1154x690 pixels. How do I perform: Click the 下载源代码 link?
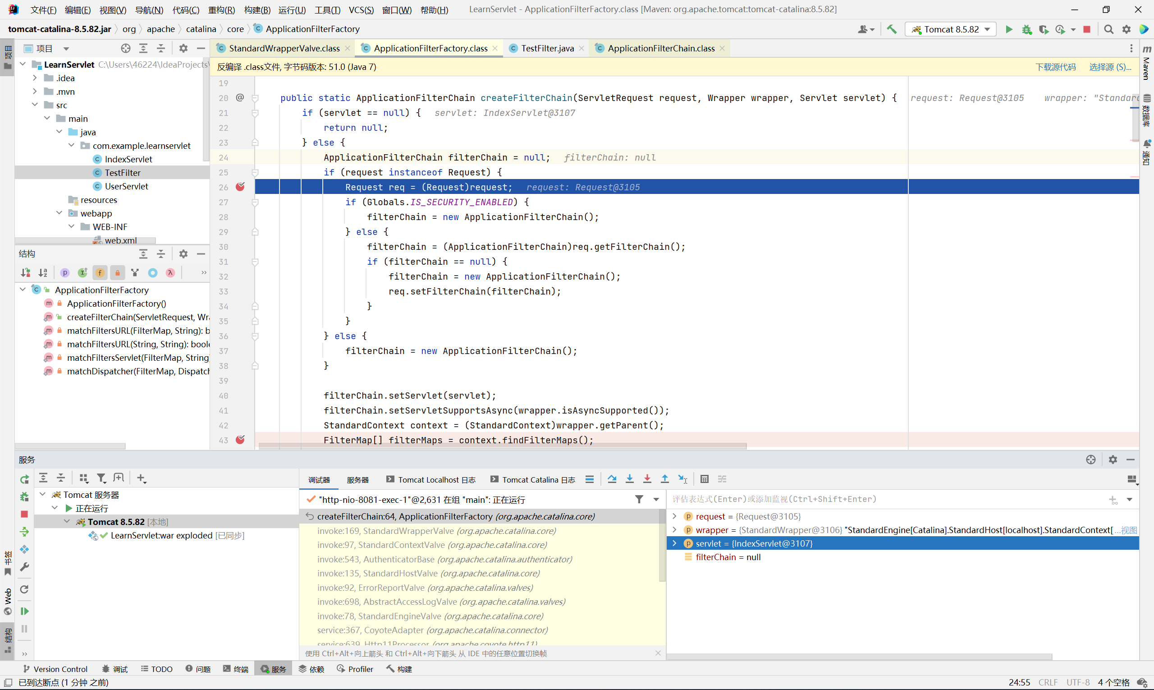[1055, 67]
